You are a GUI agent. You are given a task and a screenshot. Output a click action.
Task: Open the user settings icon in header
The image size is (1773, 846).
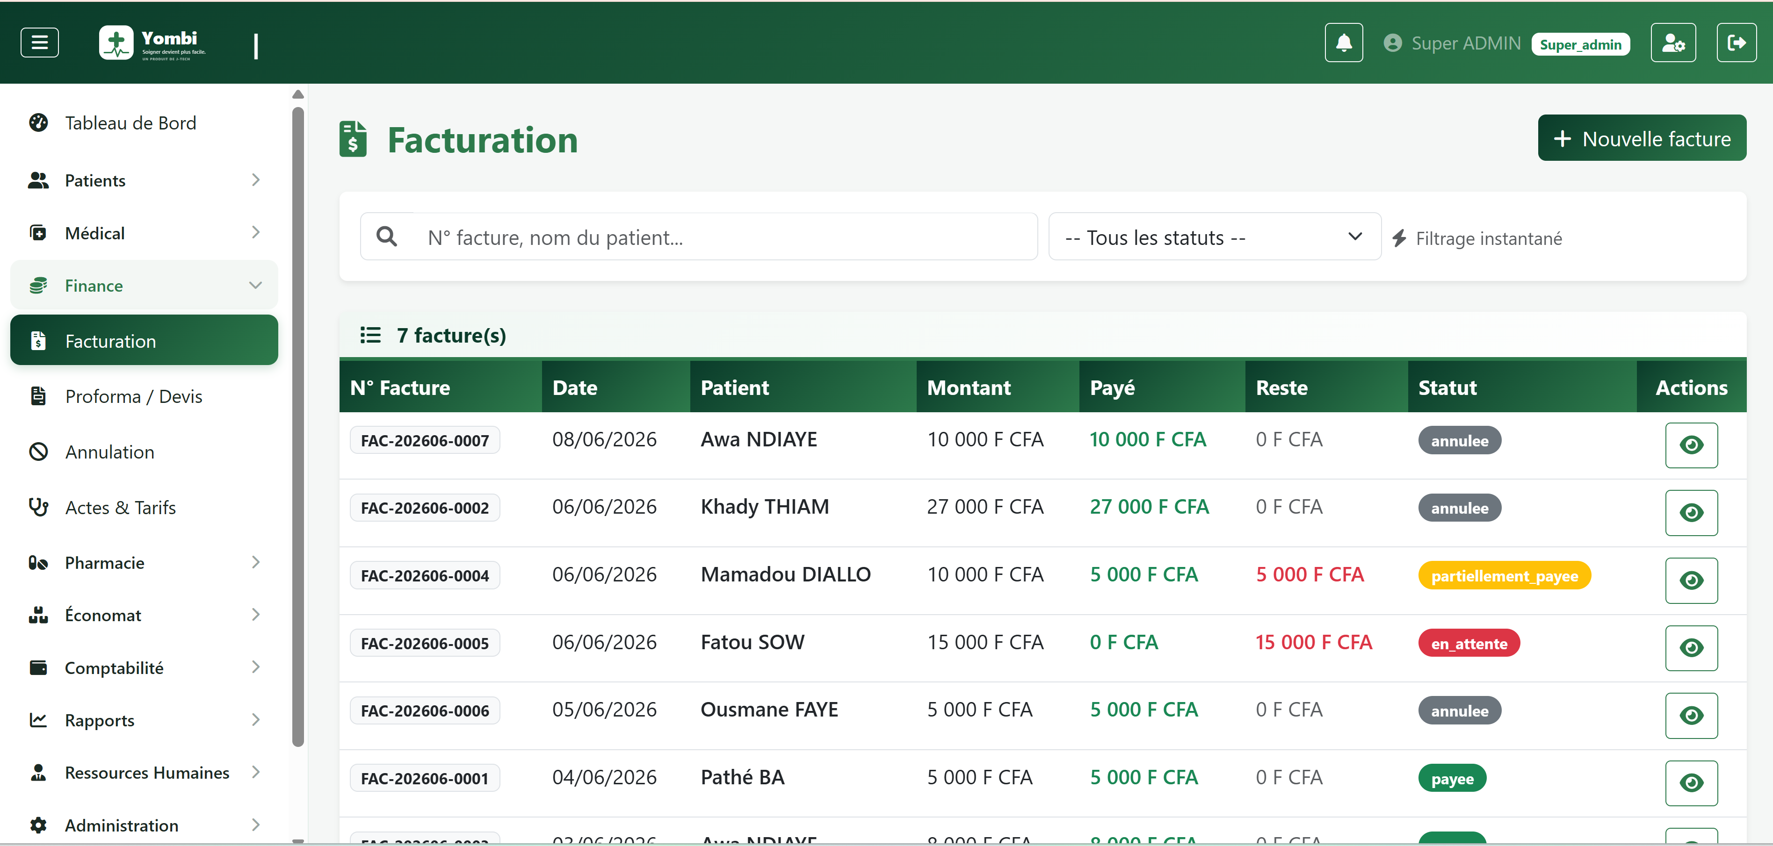coord(1672,43)
